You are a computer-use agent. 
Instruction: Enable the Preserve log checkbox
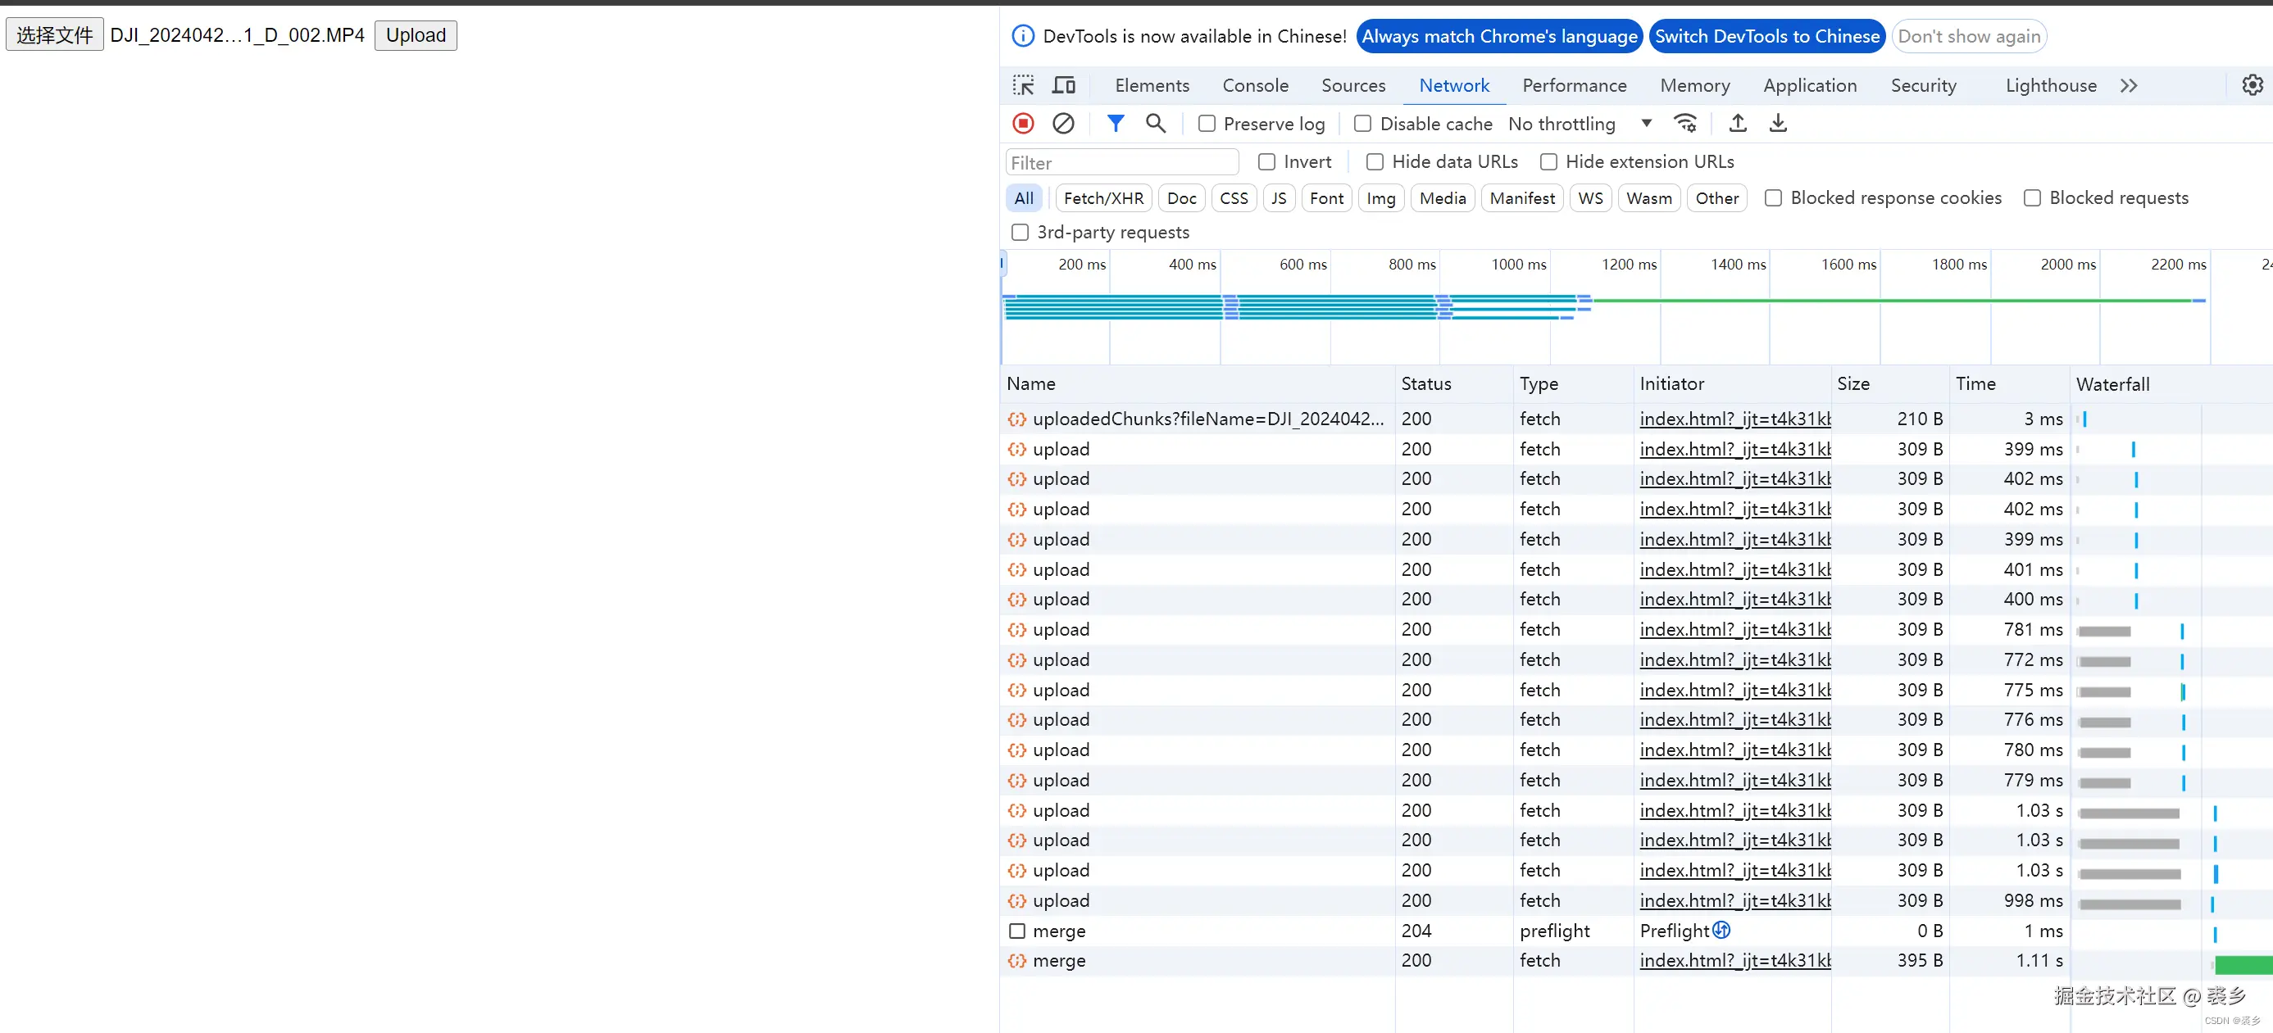pos(1207,124)
